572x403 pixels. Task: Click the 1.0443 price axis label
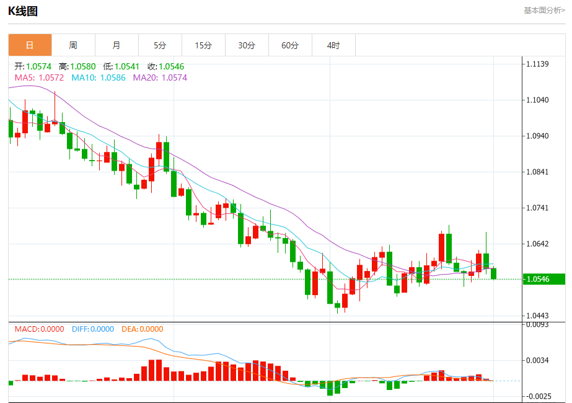pos(537,316)
